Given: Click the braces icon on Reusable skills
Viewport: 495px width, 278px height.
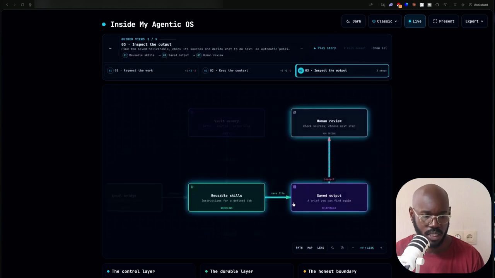Looking at the screenshot, I should coord(192,187).
